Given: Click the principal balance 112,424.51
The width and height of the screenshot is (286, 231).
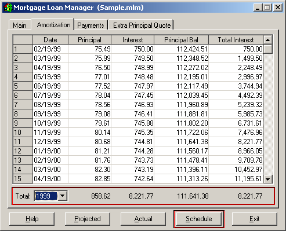Looking at the screenshot, I should point(181,49).
